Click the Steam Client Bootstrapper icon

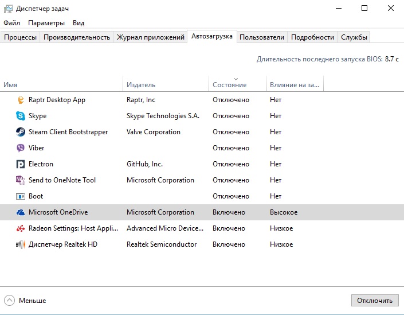[x=21, y=132]
